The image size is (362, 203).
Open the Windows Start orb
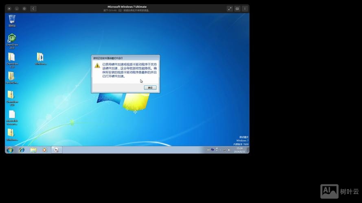click(10, 150)
